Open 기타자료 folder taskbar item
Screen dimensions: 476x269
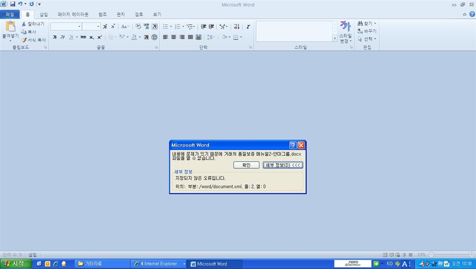coord(102,264)
